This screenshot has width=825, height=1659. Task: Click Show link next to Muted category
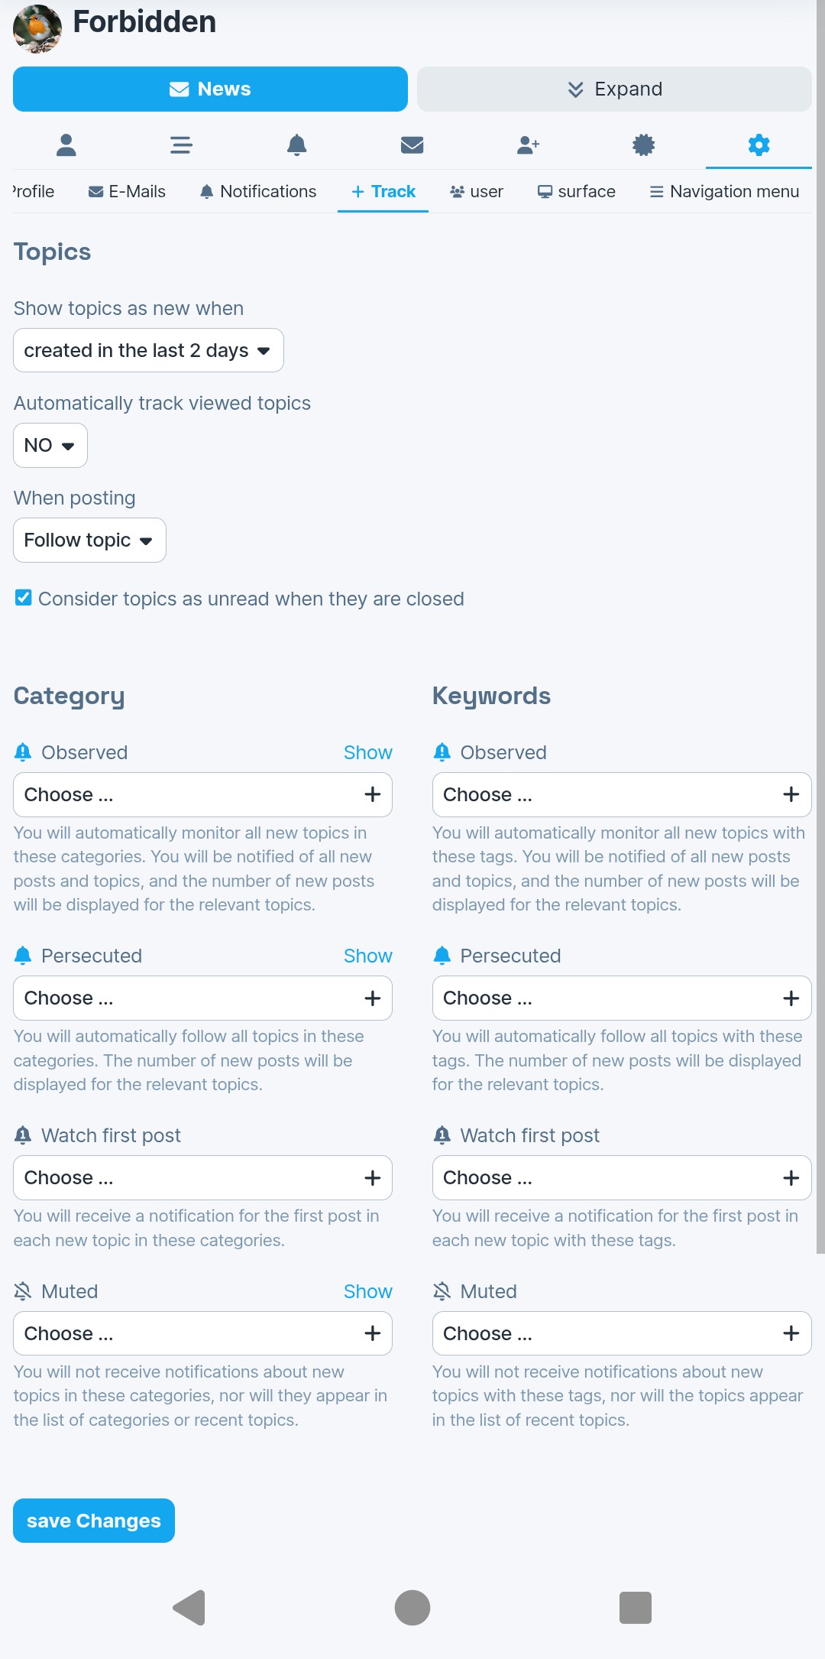point(367,1291)
